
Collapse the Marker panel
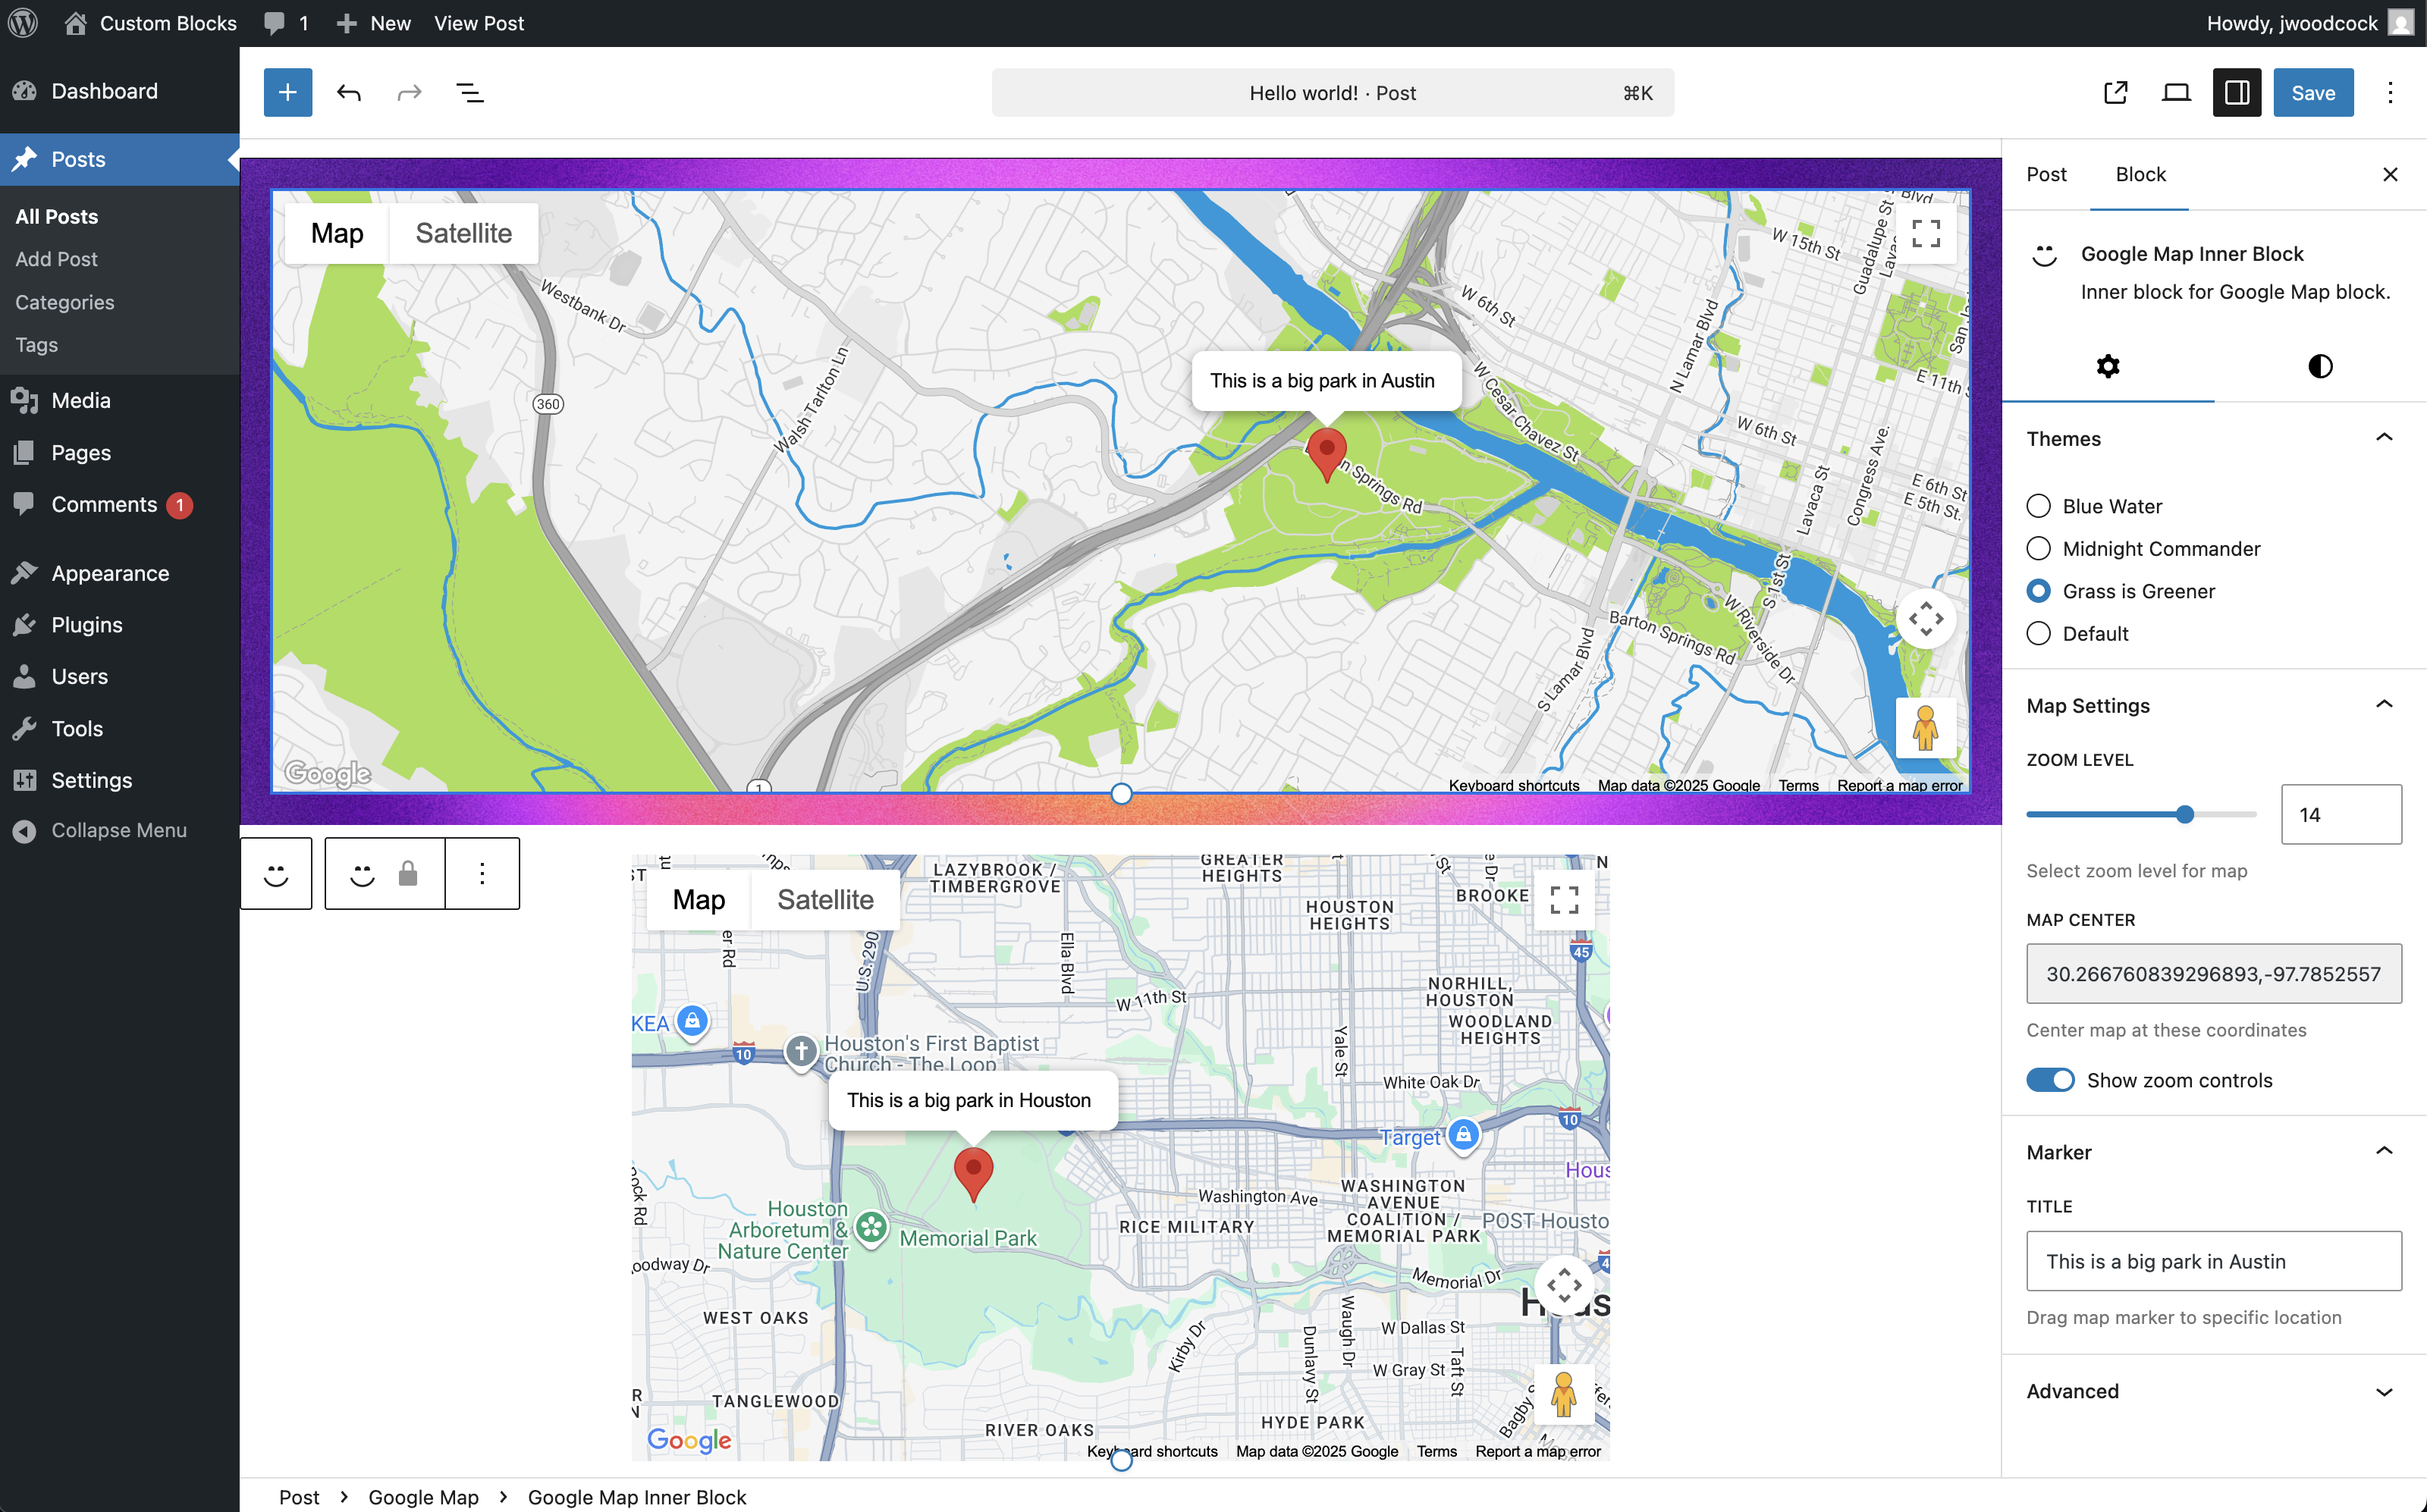coord(2214,1152)
